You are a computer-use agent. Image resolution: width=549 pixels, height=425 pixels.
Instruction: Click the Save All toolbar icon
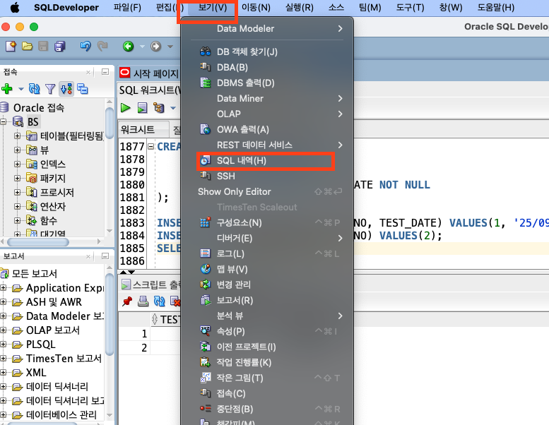[60, 46]
